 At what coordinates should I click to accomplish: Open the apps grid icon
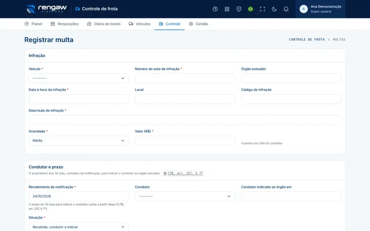(x=227, y=9)
